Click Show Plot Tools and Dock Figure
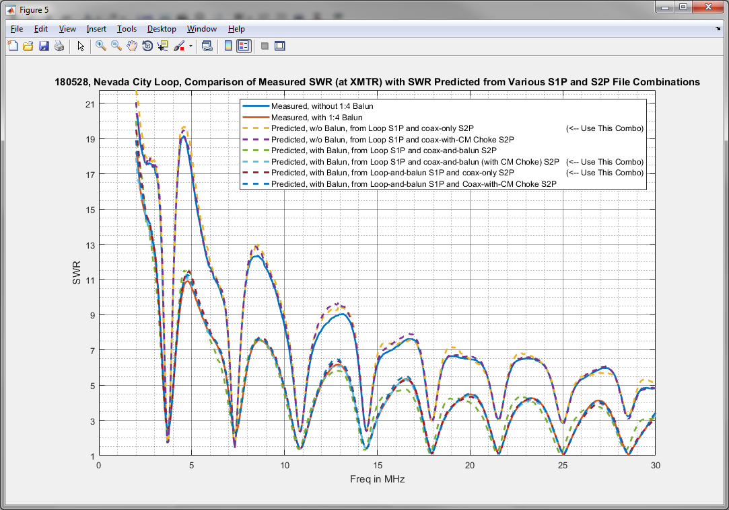This screenshot has height=510, width=729. (280, 46)
